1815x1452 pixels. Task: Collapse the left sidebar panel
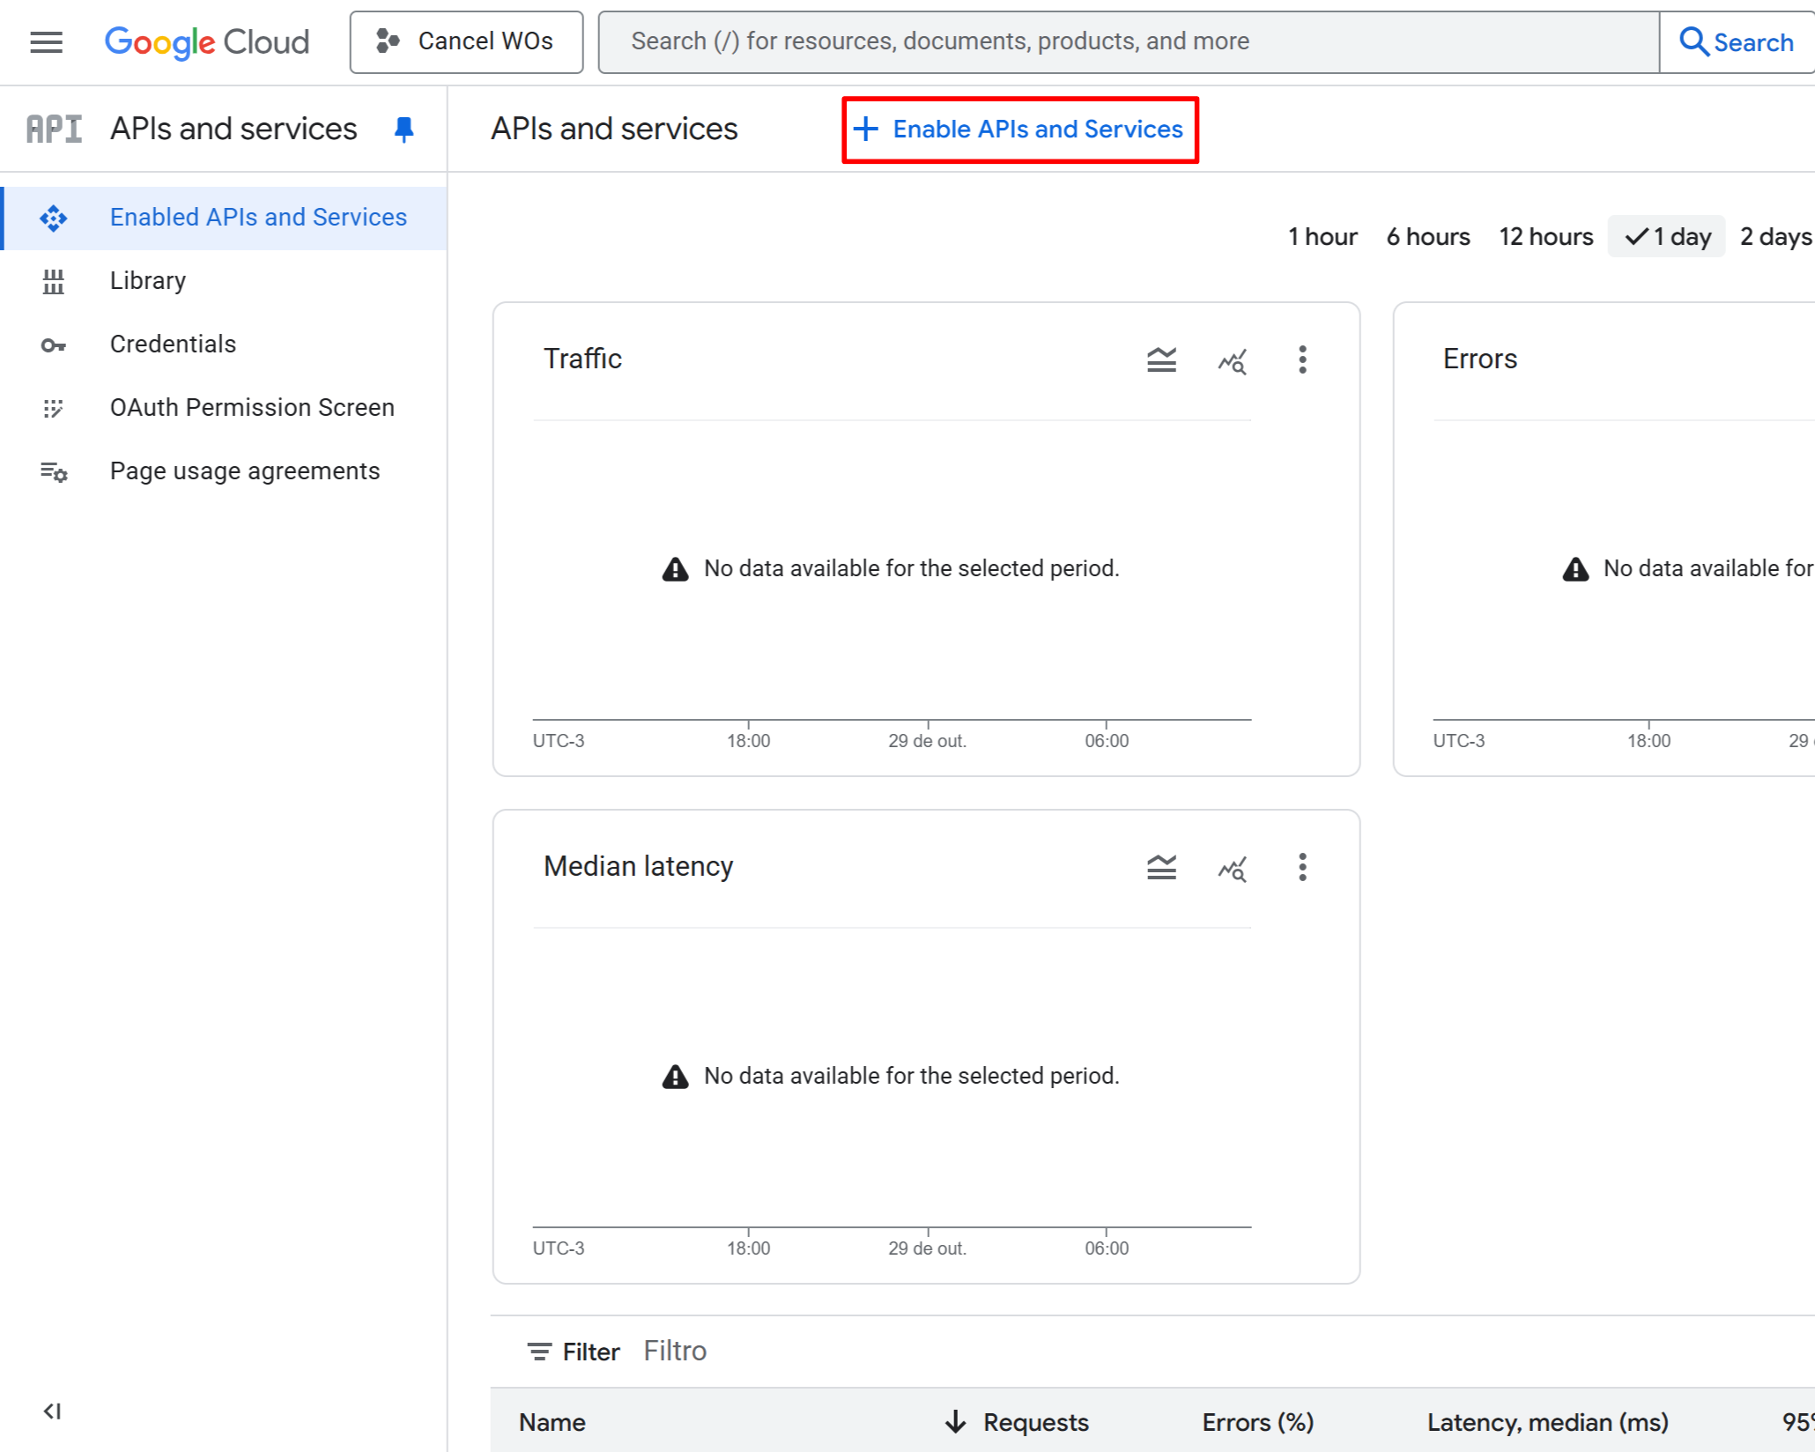[52, 1411]
